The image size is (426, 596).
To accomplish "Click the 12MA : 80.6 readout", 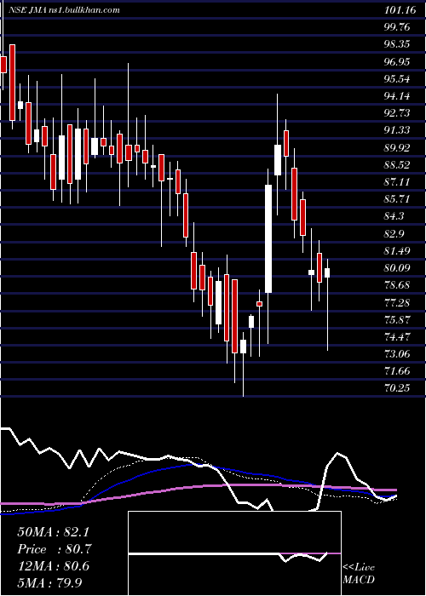I will pyautogui.click(x=54, y=566).
